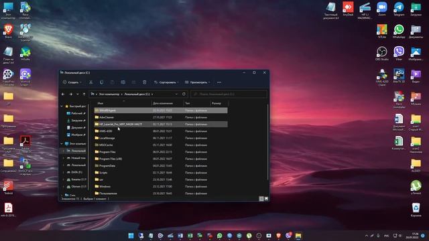Click the Rename icon in Explorer toolbar
The image size is (429, 241).
pyautogui.click(x=123, y=82)
